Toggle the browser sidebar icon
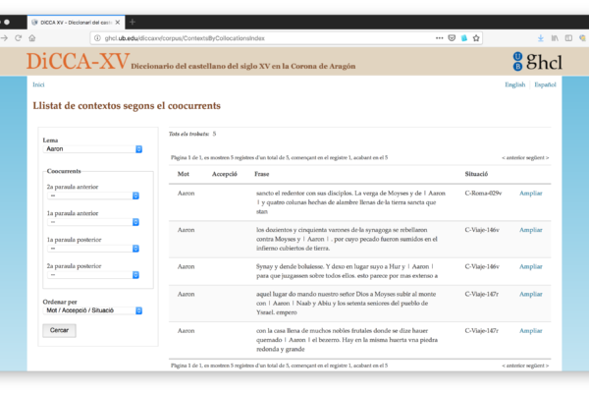This screenshot has height=393, width=589. [x=569, y=38]
